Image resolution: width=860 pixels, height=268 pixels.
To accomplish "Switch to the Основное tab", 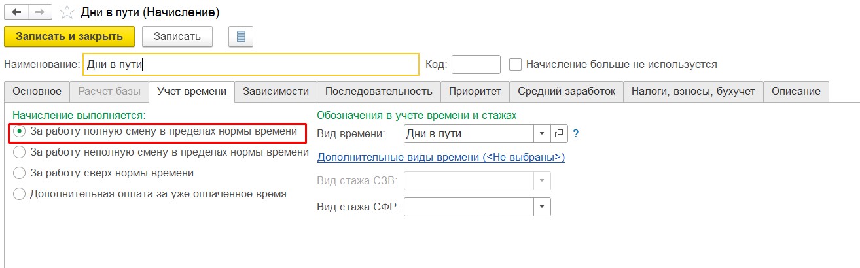I will 37,92.
